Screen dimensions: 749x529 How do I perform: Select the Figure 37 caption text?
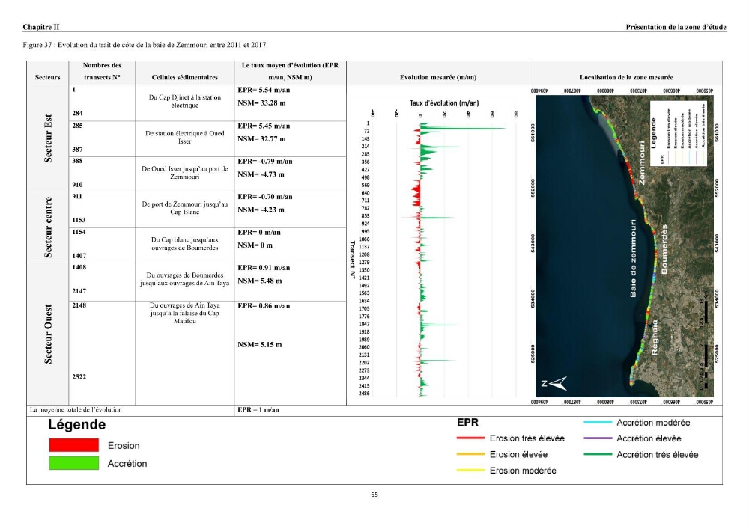click(145, 45)
